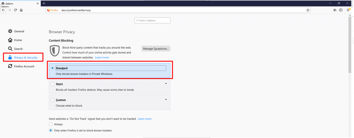Click the Browser Privacy heading text
The height and width of the screenshot is (138, 354).
point(62,32)
